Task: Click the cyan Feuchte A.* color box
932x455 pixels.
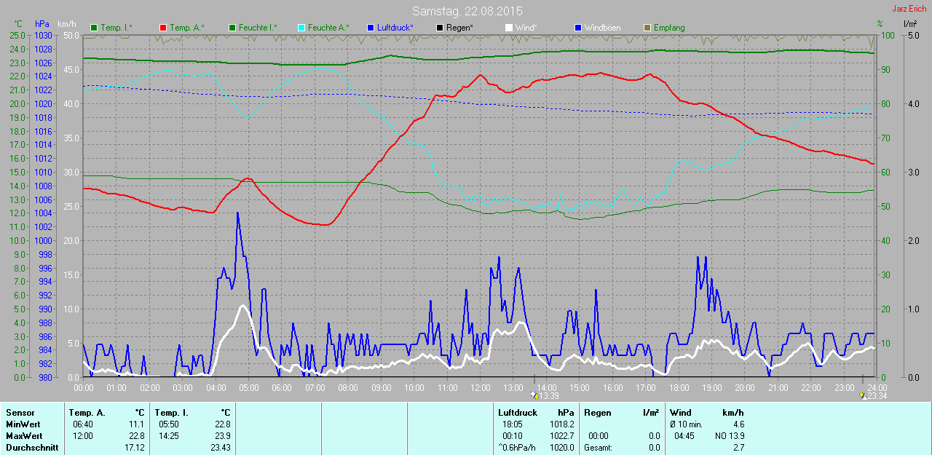Action: click(x=302, y=28)
